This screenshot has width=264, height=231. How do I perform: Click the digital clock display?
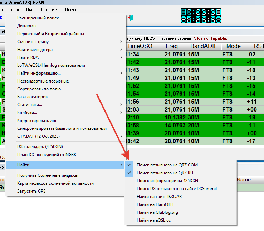click(x=201, y=16)
